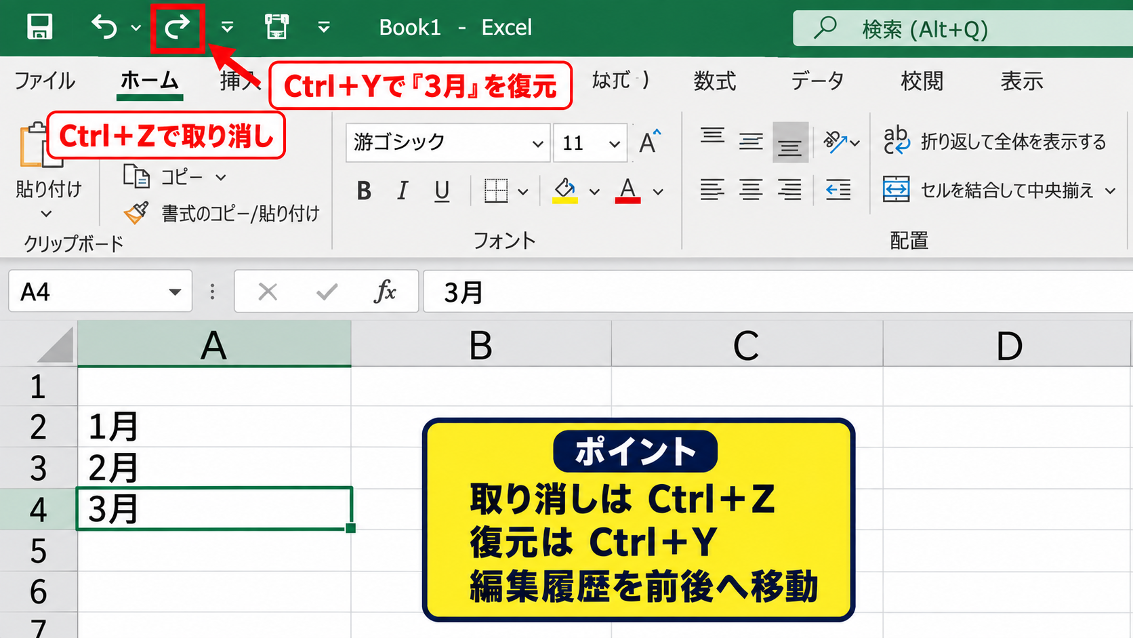Toggle bold formatting (B)

364,191
